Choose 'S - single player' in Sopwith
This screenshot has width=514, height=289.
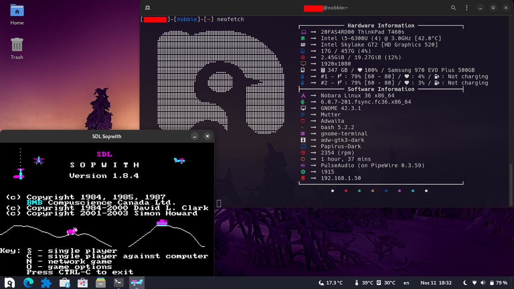pyautogui.click(x=72, y=251)
